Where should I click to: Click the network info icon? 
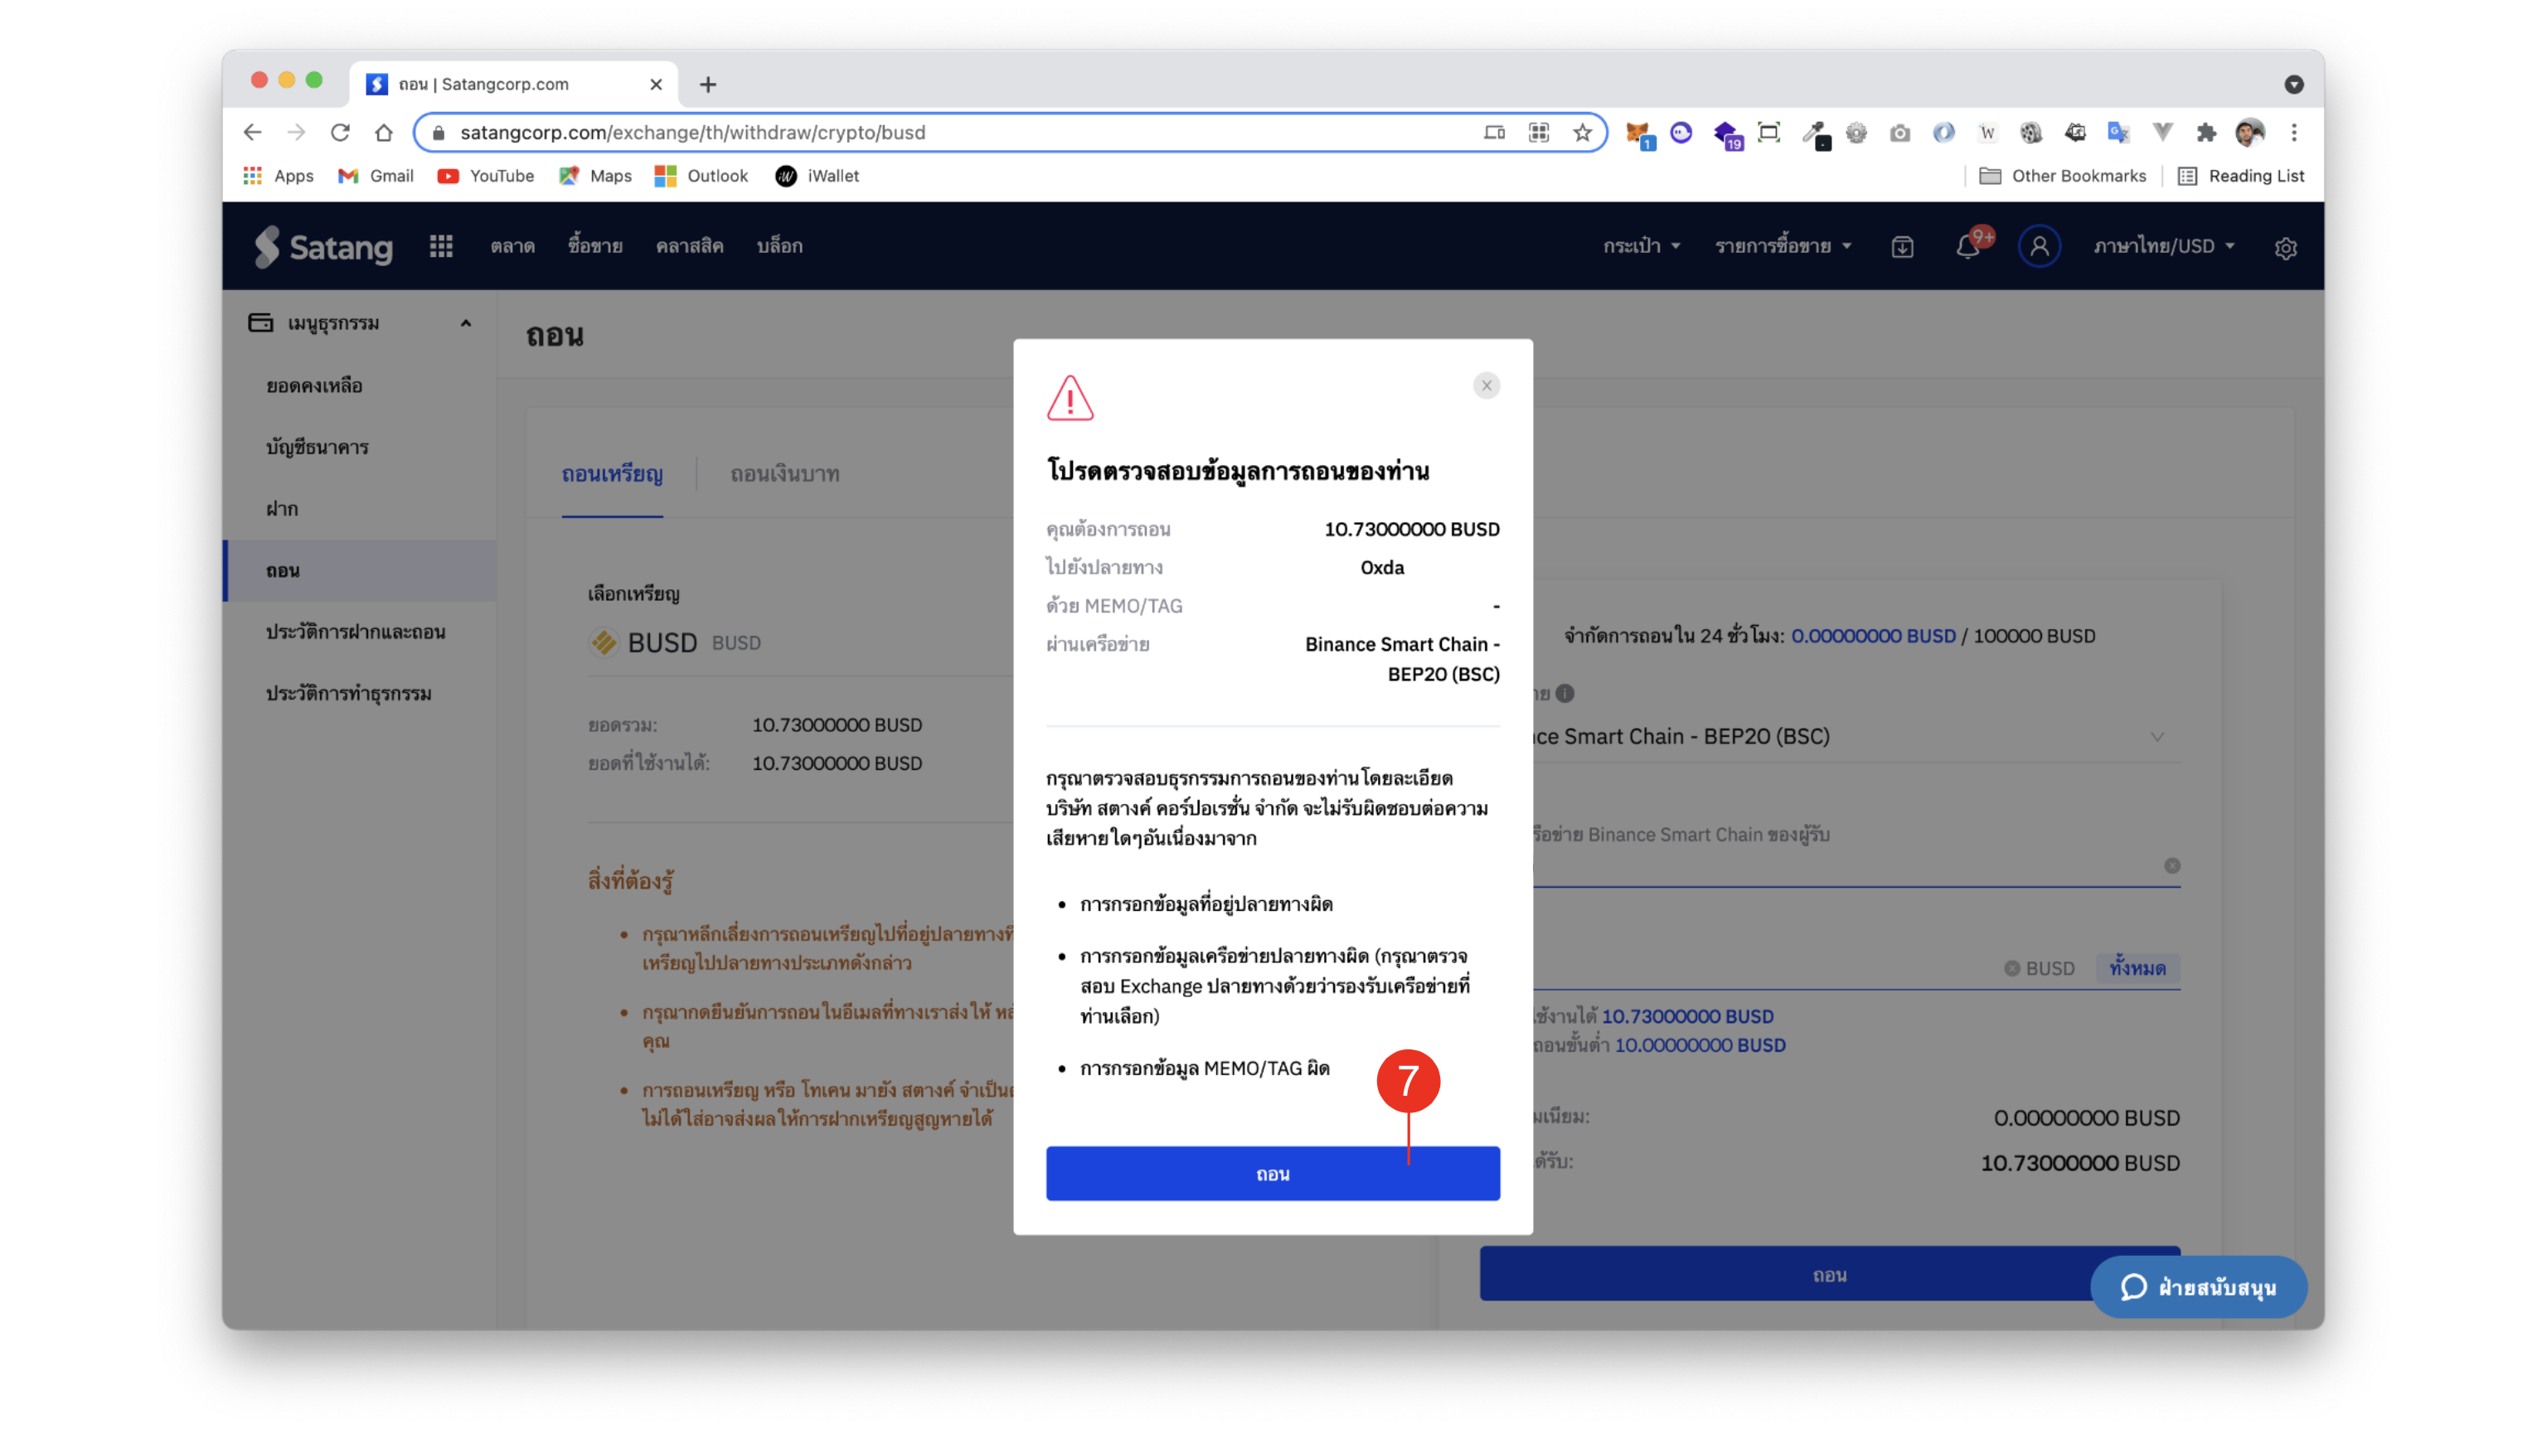click(1565, 694)
